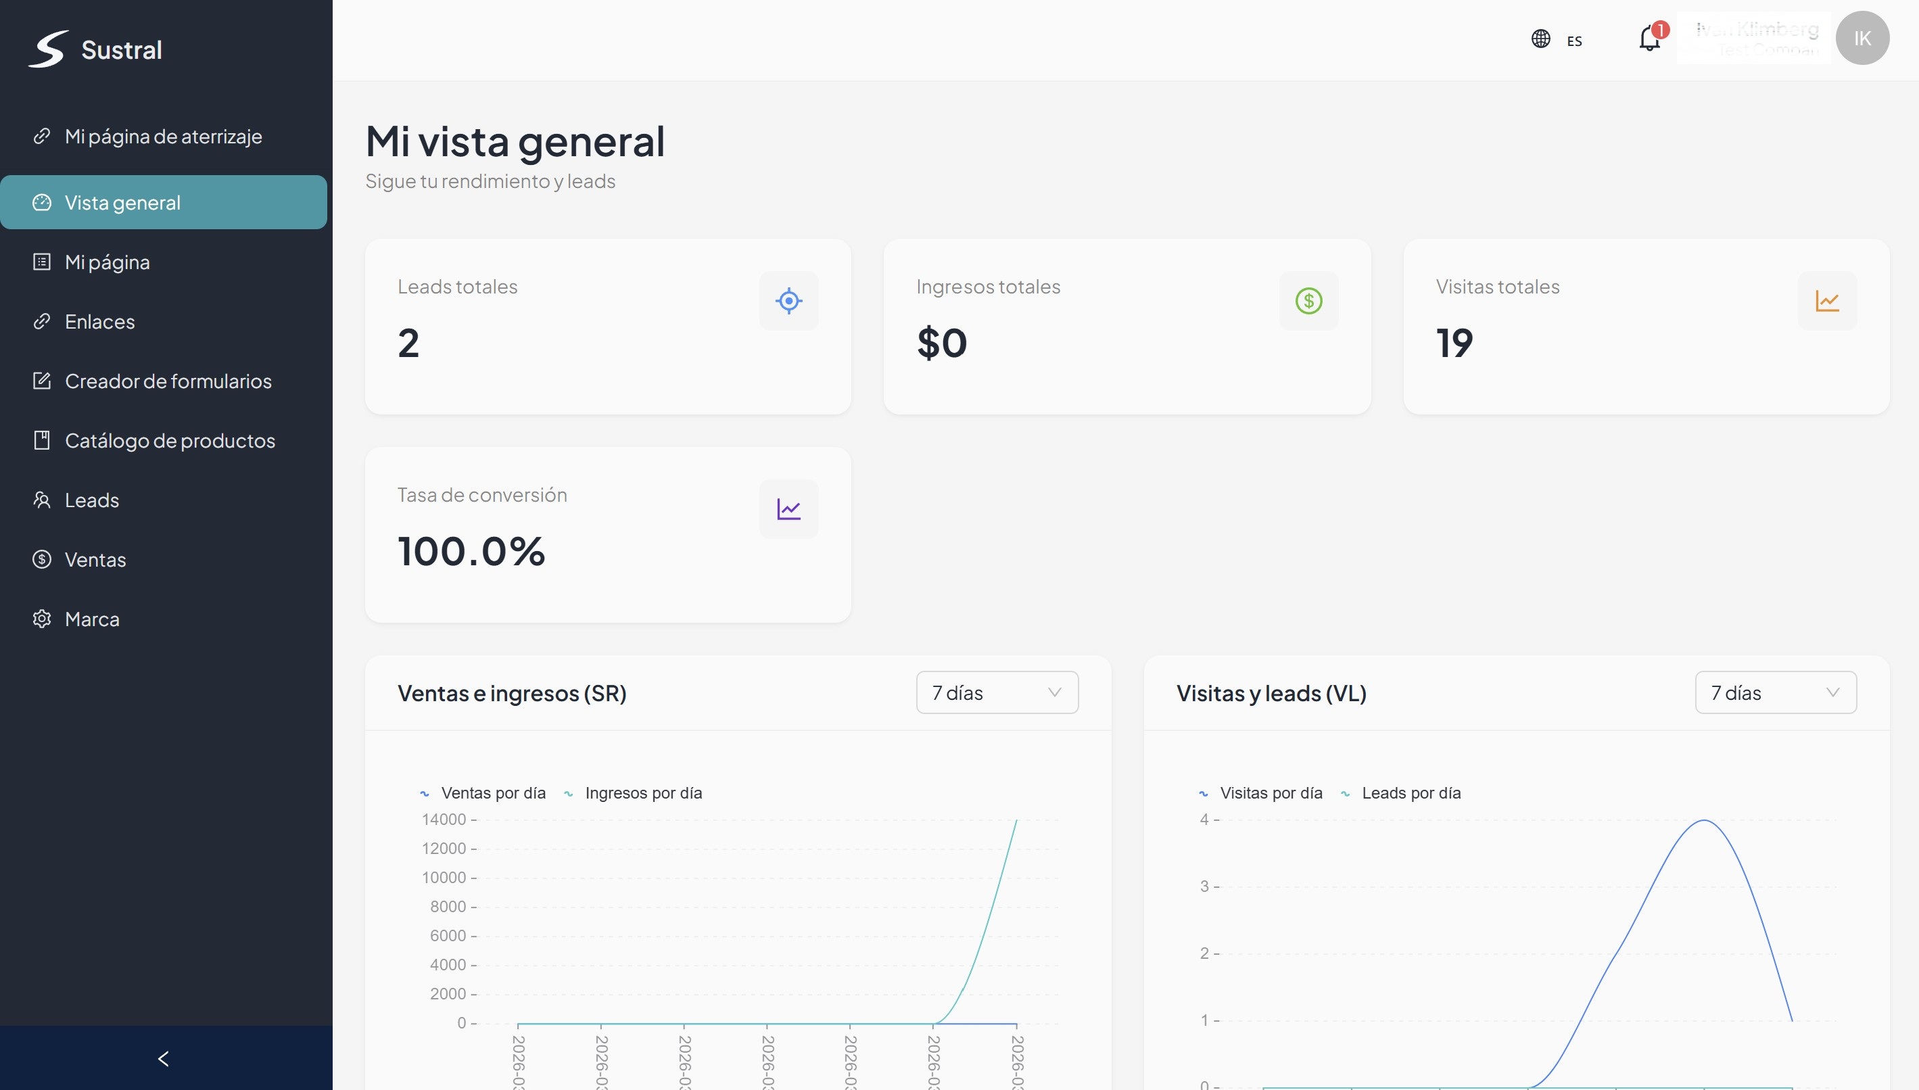The image size is (1919, 1090).
Task: Click the Leads people icon
Action: tap(42, 499)
